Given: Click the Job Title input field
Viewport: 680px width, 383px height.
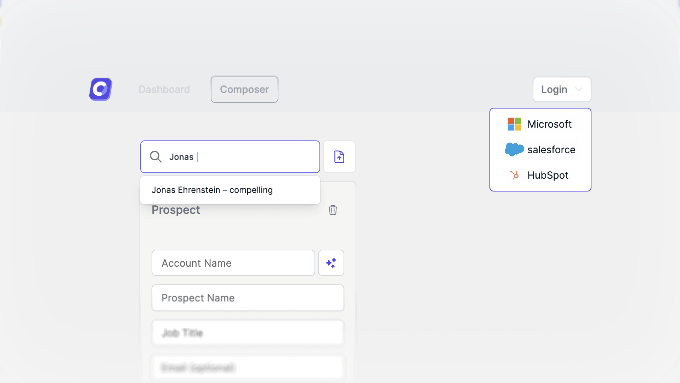Looking at the screenshot, I should coord(248,333).
